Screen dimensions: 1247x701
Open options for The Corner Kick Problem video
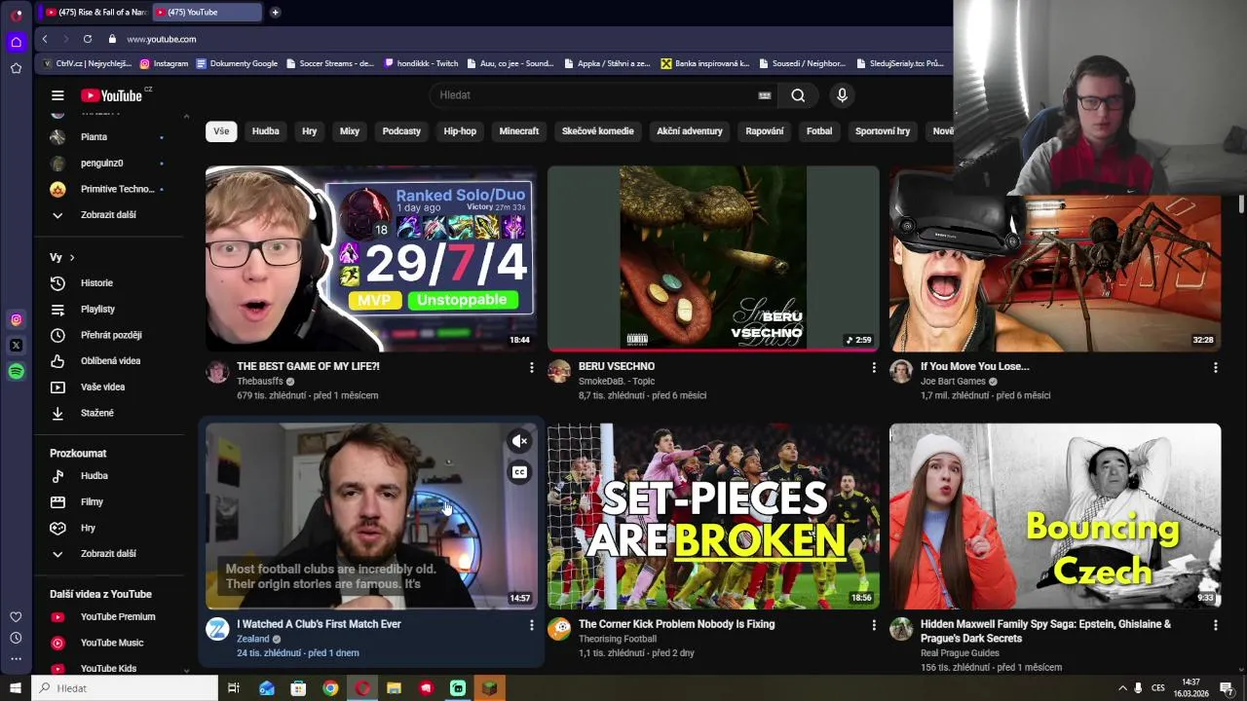point(873,624)
